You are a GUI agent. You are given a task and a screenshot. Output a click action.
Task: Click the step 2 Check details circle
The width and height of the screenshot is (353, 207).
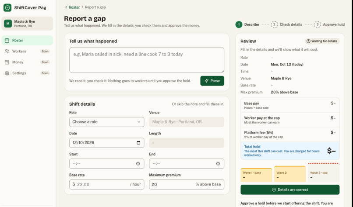click(274, 24)
